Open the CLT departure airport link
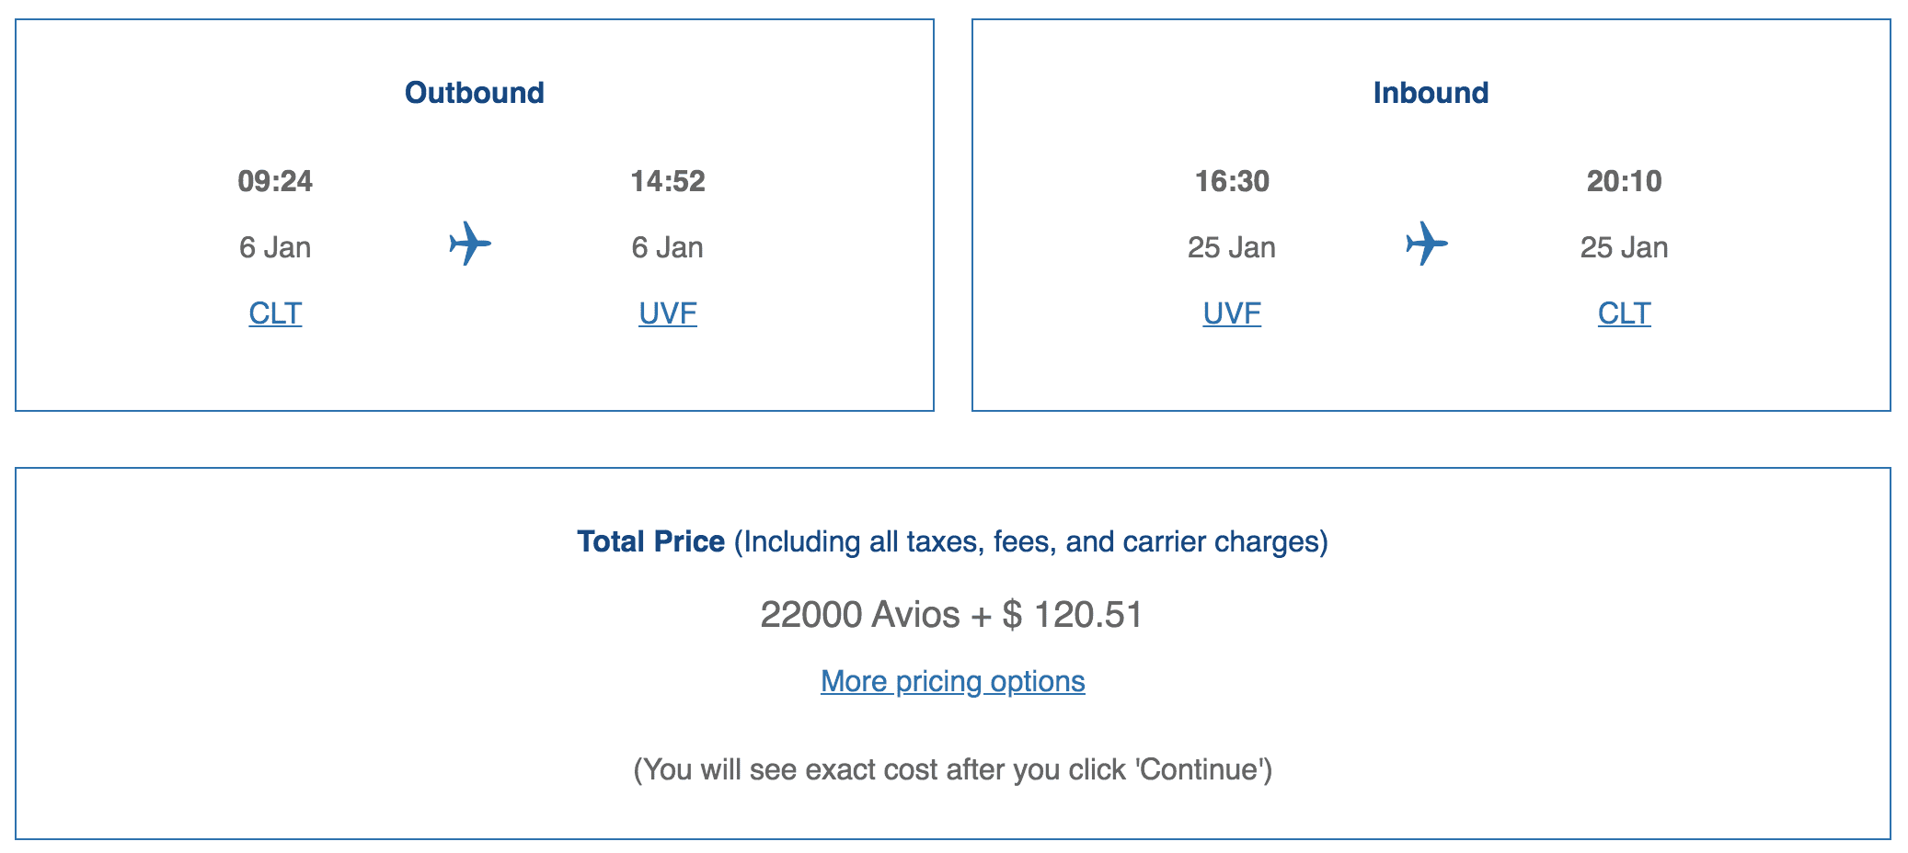This screenshot has width=1908, height=853. click(x=273, y=313)
